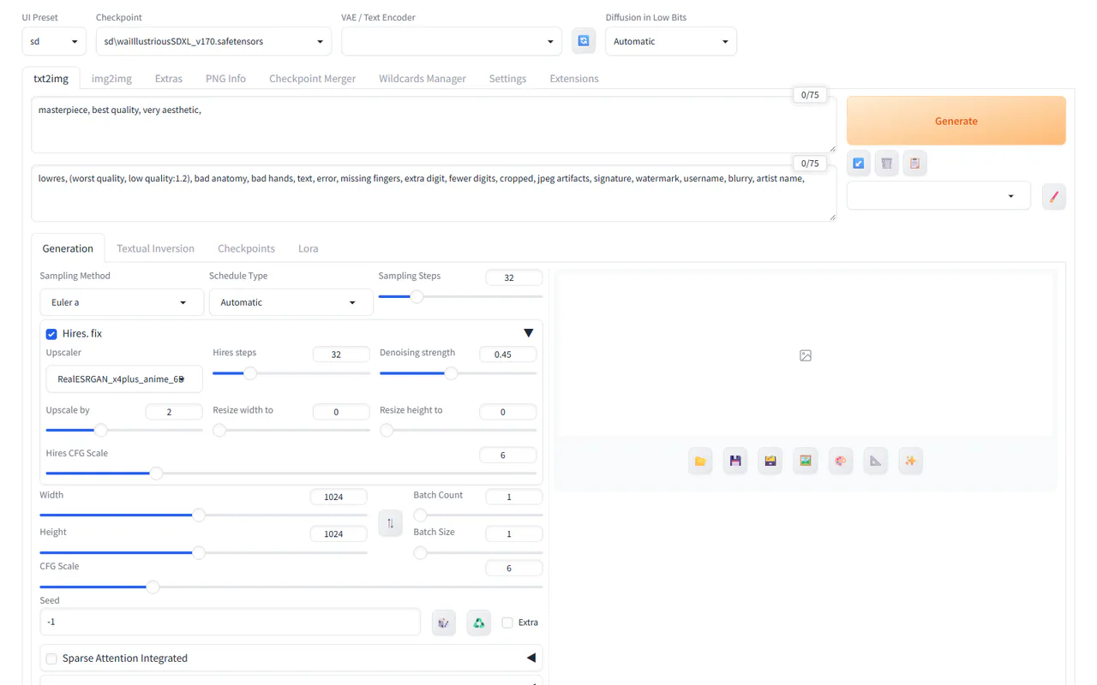Click the blue arrow read-parameters icon
The width and height of the screenshot is (1097, 685).
coord(859,163)
